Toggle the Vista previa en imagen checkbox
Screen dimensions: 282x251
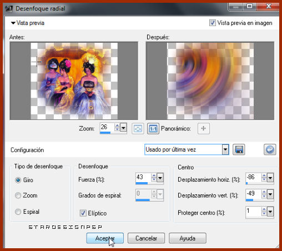click(x=212, y=23)
